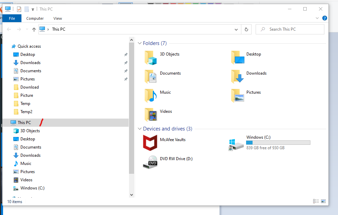Expand the ribbon using the chevron
The image size is (338, 215).
click(x=317, y=18)
